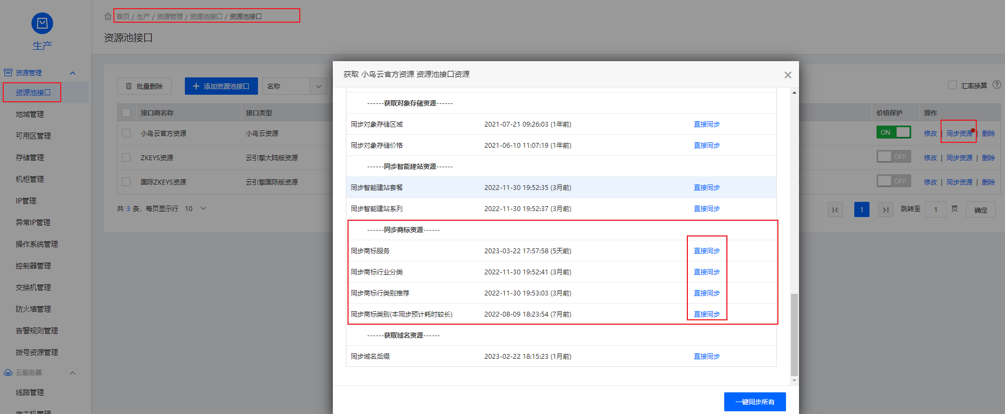Click 直接同步 for 同步对象存储区域
This screenshot has height=414, width=1005.
pyautogui.click(x=707, y=124)
